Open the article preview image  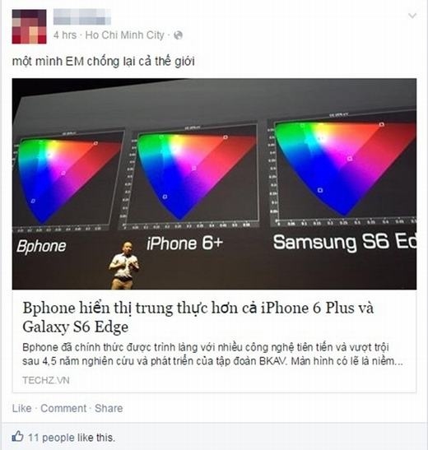click(x=214, y=183)
